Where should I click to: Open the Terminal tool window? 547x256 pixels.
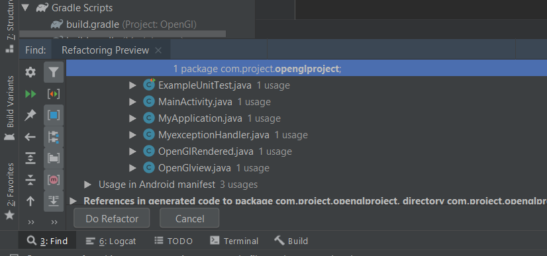[234, 241]
